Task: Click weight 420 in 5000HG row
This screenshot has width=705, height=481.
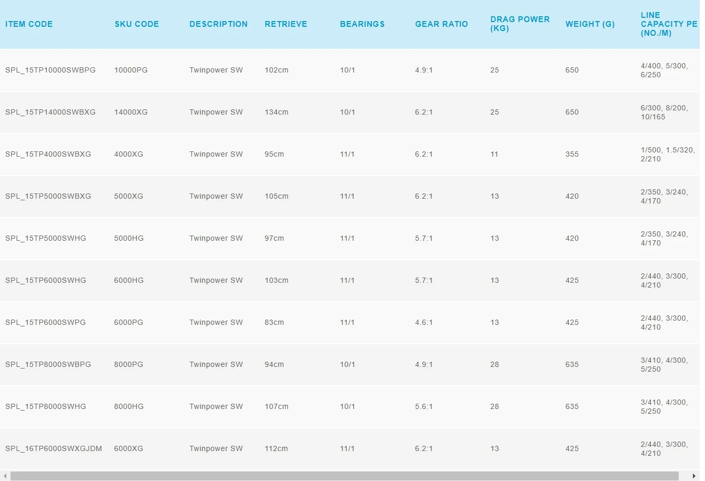Action: pyautogui.click(x=572, y=238)
